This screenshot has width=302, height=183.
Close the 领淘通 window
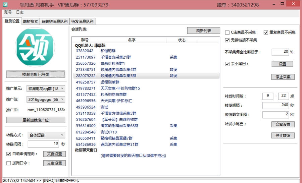(293, 4)
